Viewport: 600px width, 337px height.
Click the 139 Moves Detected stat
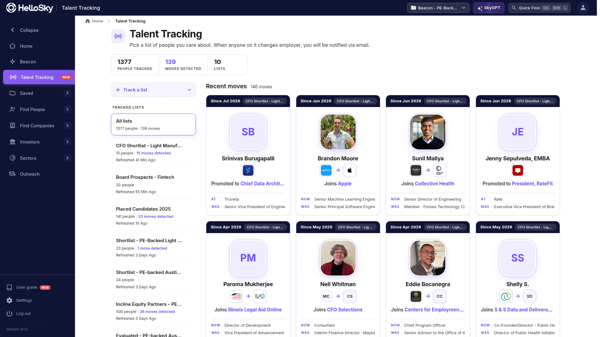183,65
